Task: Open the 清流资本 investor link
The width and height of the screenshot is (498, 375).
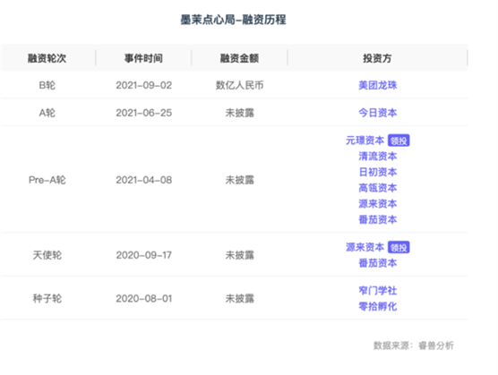Action: pyautogui.click(x=378, y=156)
